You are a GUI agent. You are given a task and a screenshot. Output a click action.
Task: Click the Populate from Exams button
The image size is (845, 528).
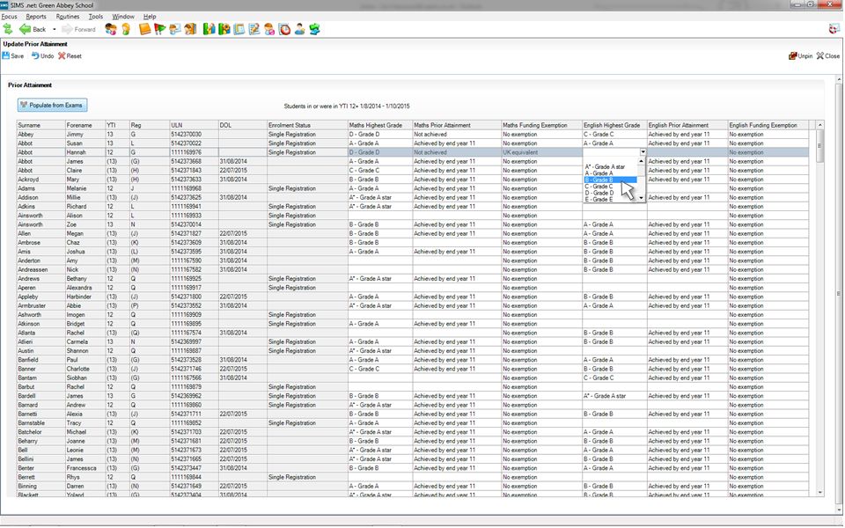(52, 105)
